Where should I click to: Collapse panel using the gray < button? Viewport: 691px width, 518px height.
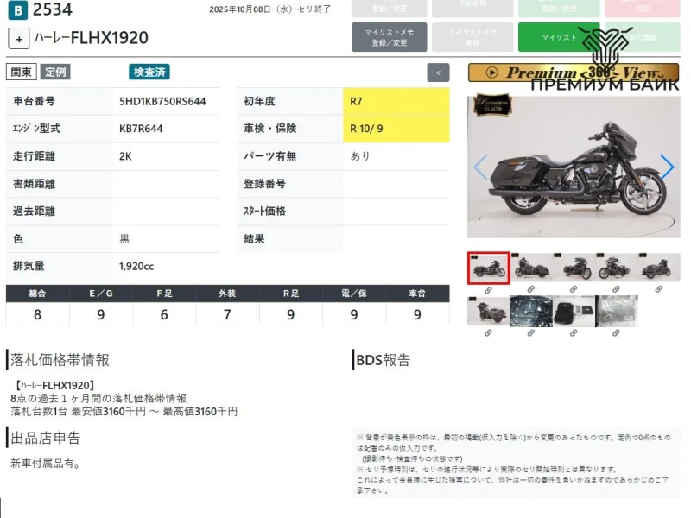click(439, 73)
